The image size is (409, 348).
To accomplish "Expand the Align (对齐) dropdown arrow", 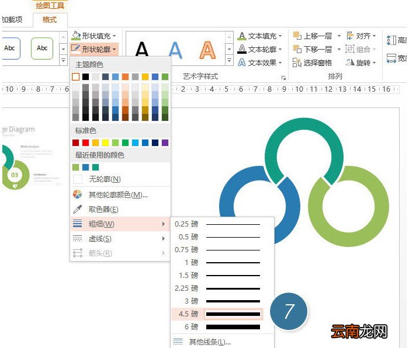I will point(374,36).
